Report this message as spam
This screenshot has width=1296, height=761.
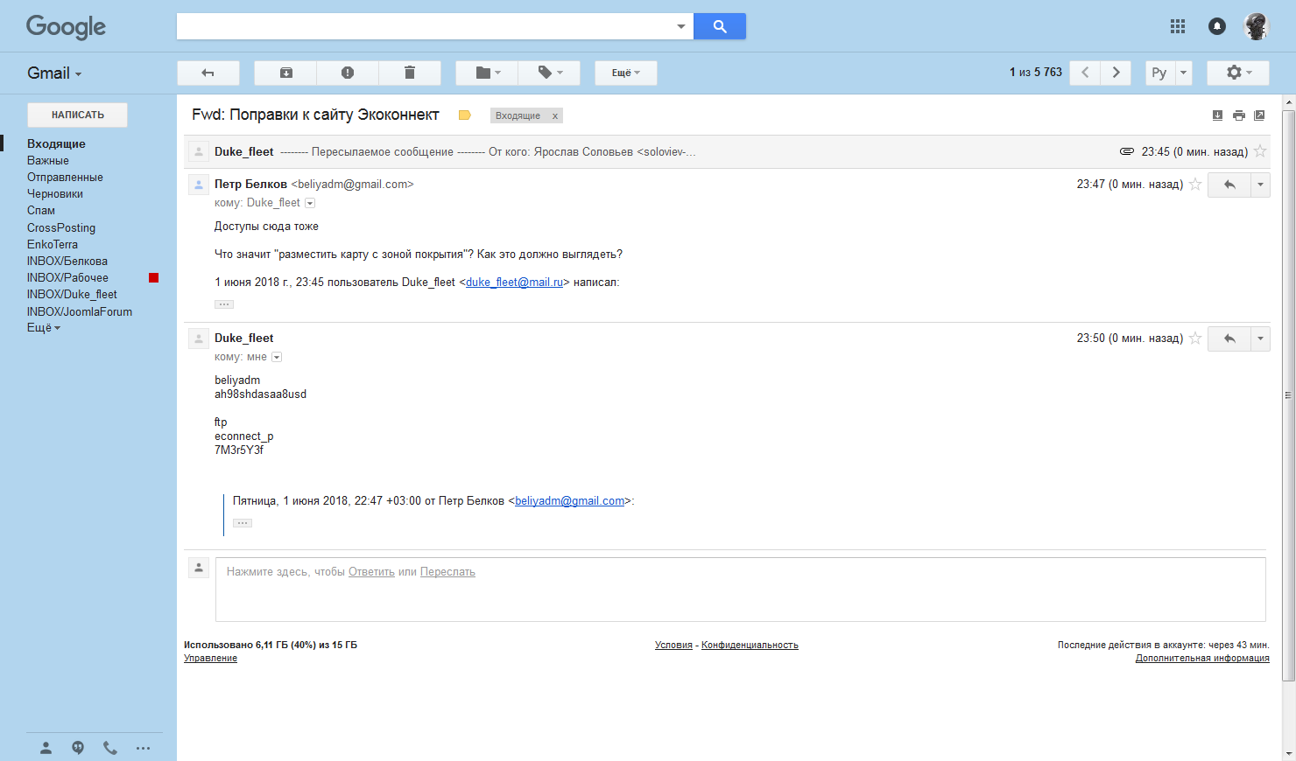pyautogui.click(x=348, y=73)
